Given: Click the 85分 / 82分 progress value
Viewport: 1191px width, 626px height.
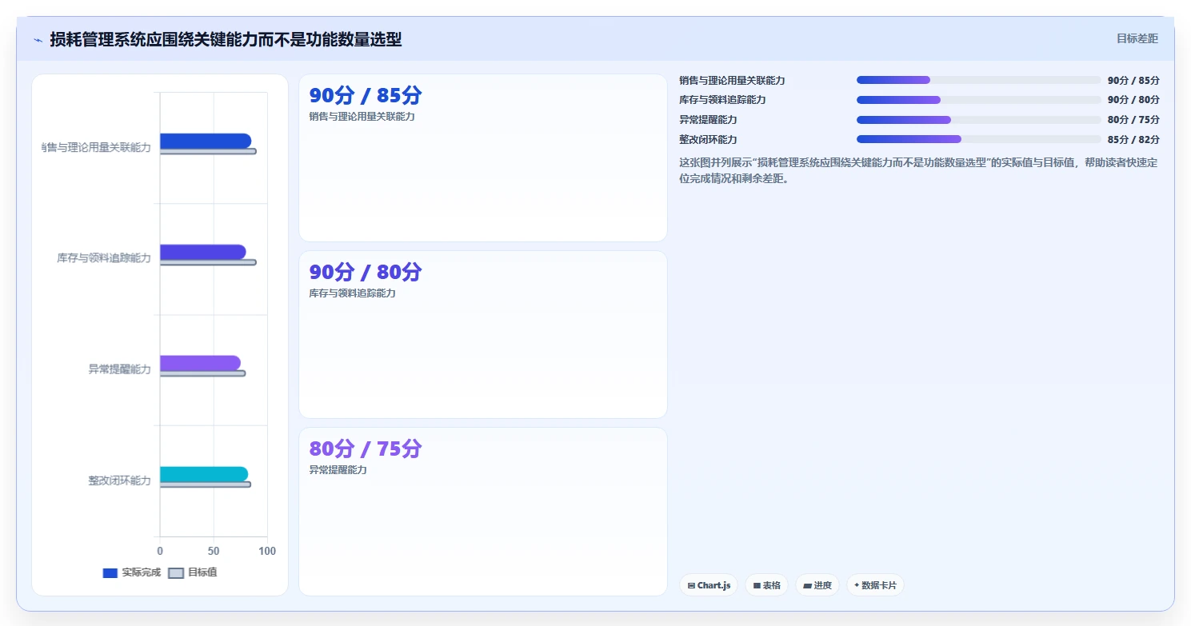Looking at the screenshot, I should (x=1133, y=140).
